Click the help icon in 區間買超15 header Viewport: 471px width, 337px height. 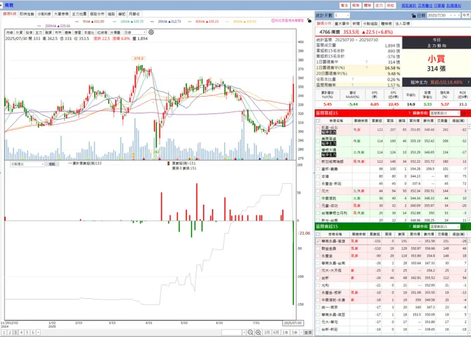pos(409,113)
